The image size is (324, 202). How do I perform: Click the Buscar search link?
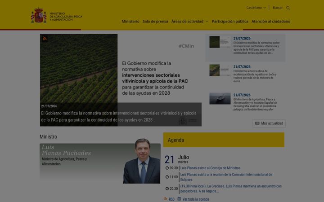pos(278,8)
